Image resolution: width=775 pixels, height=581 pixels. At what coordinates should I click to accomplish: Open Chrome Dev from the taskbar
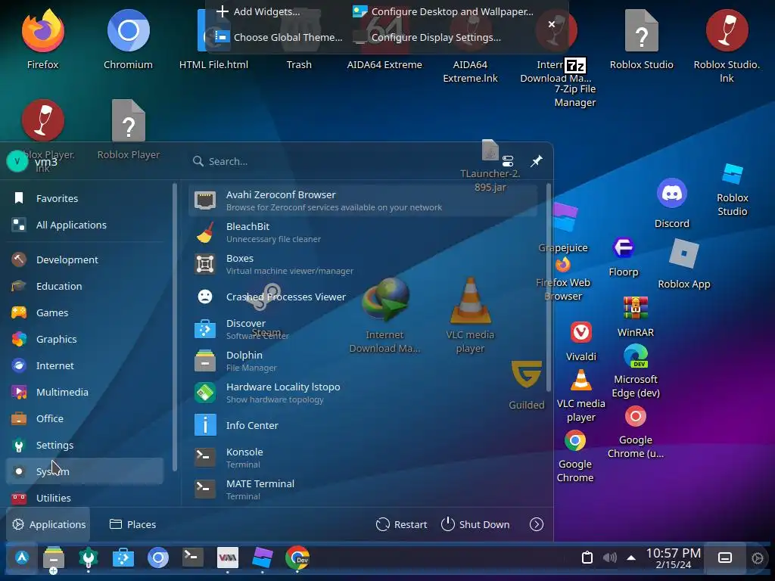click(297, 558)
